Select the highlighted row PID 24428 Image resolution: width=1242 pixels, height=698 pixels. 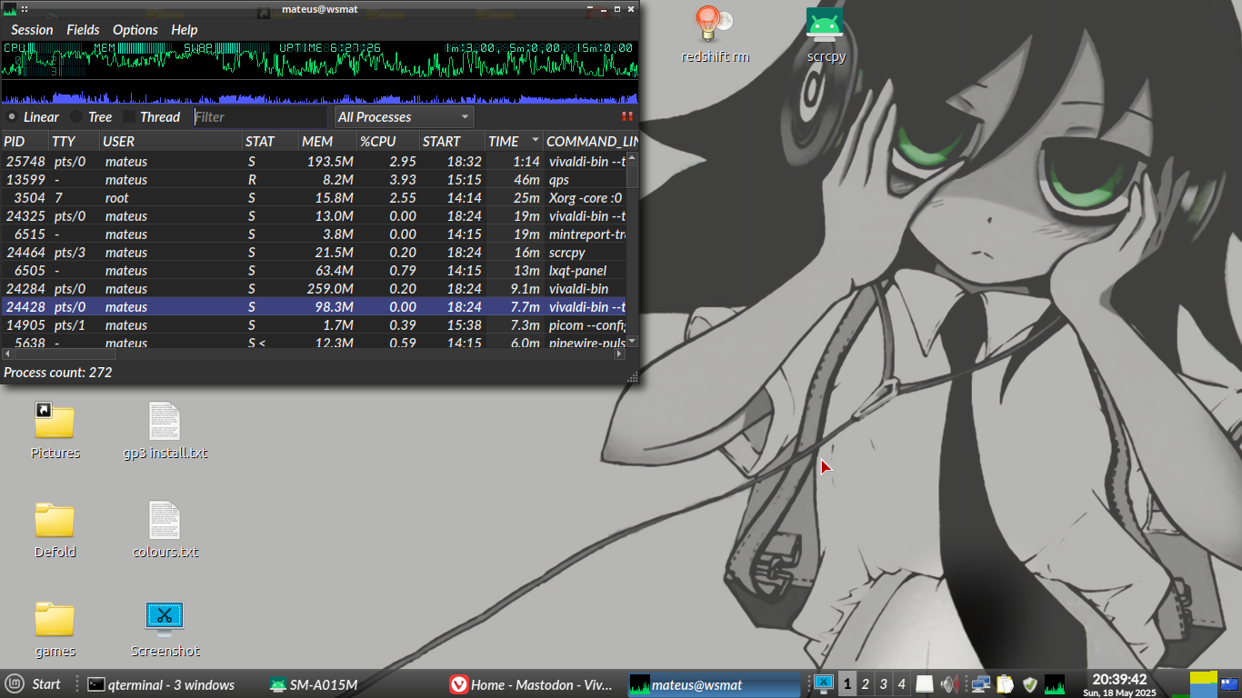tap(314, 306)
